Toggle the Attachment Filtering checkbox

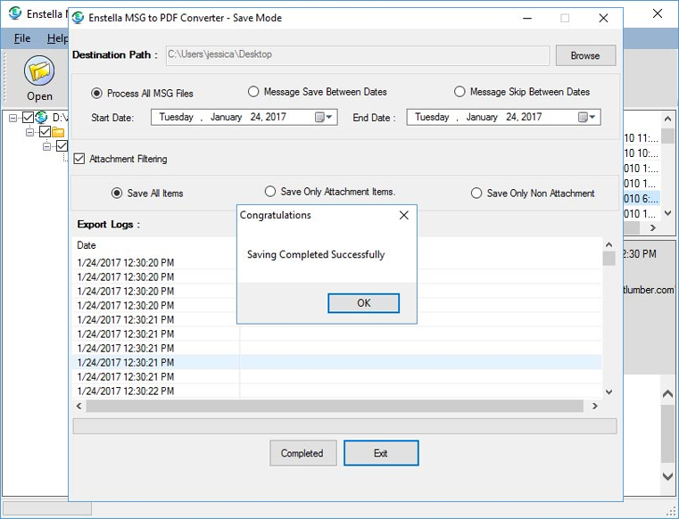tap(79, 159)
